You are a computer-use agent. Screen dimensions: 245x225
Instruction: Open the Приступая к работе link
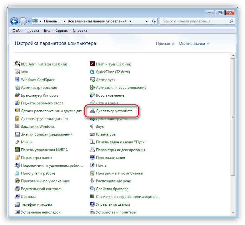[x=38, y=173]
